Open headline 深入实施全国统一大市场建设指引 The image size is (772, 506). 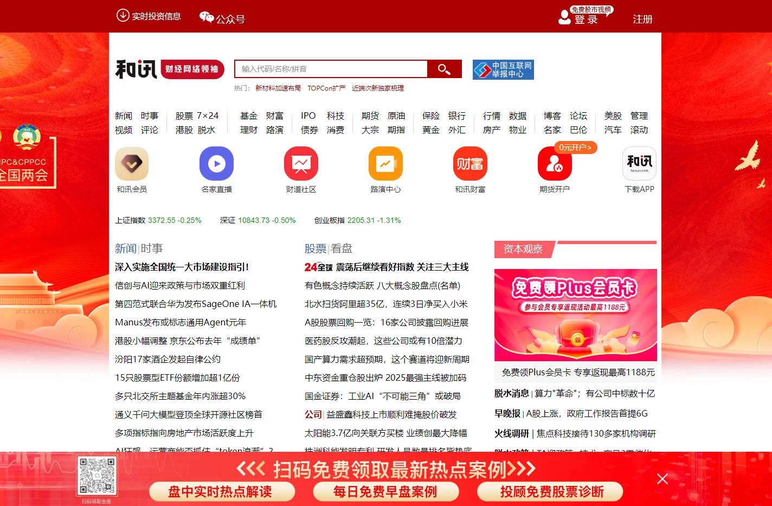pos(182,267)
